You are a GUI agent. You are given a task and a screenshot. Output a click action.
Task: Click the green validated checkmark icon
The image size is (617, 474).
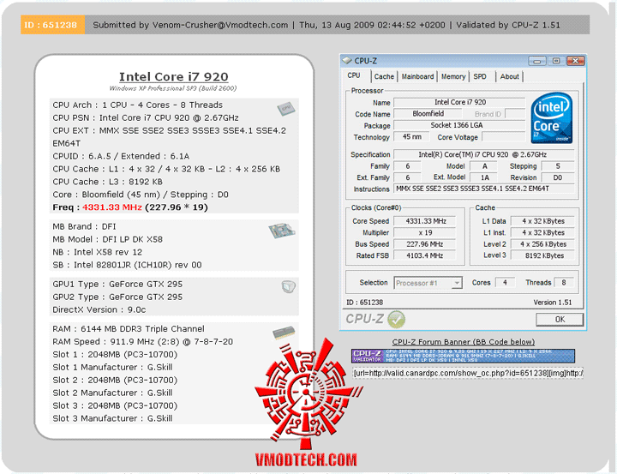pos(396,319)
